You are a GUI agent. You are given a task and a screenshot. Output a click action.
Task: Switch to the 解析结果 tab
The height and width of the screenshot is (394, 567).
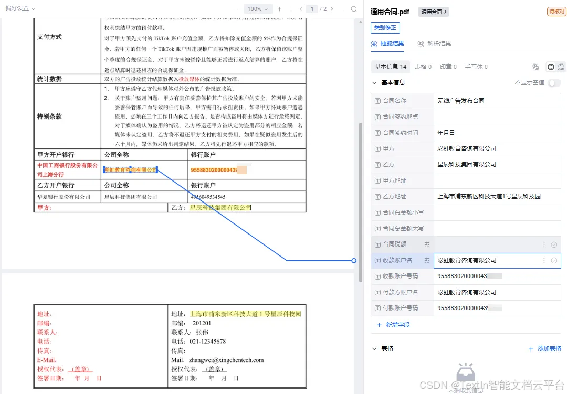434,44
